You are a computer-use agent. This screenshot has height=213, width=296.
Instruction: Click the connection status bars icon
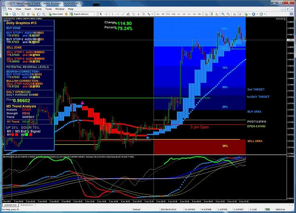pyautogui.click(x=267, y=209)
